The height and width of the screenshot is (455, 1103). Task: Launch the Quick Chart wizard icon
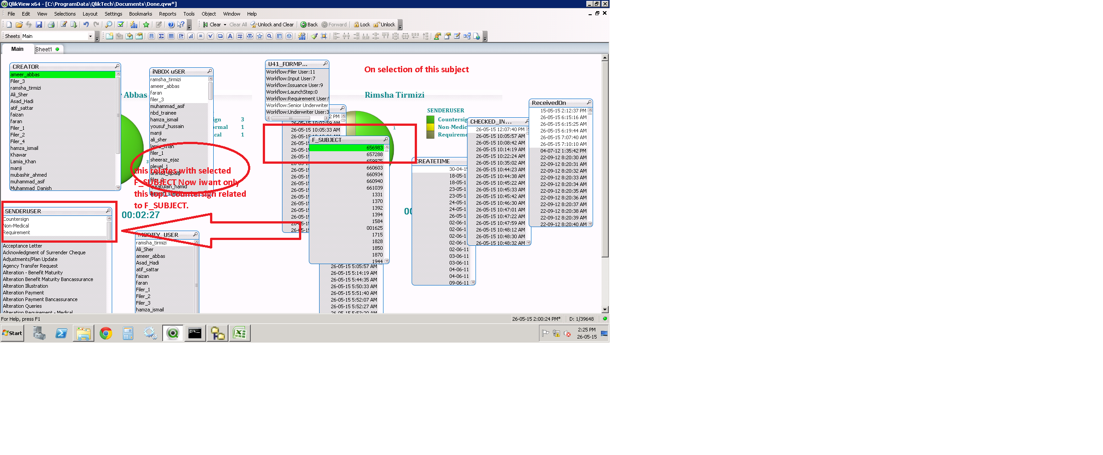pos(134,25)
